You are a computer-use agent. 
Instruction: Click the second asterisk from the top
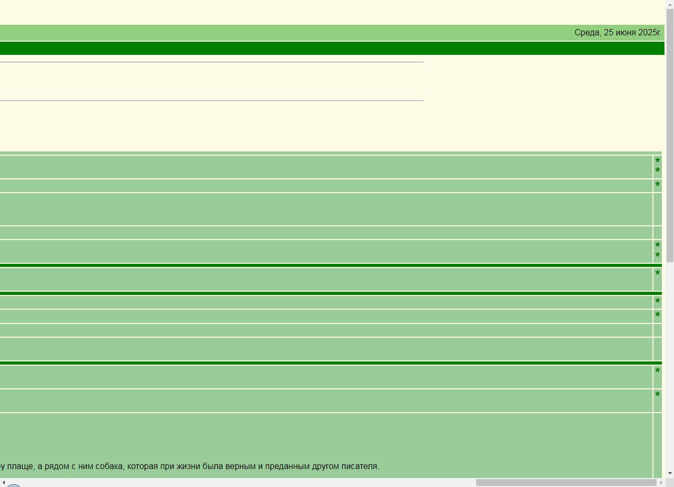click(x=657, y=171)
